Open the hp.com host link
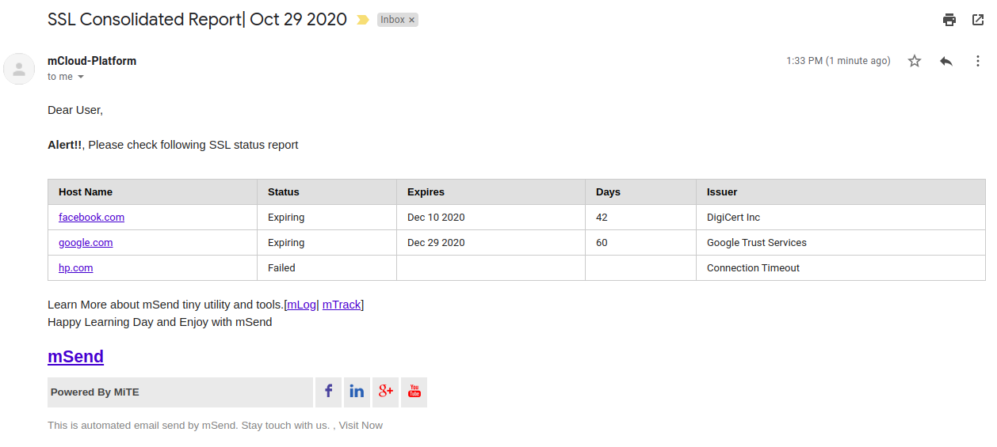The width and height of the screenshot is (997, 447). 76,267
